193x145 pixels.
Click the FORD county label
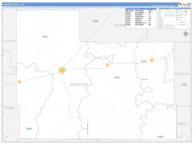pos(10,108)
